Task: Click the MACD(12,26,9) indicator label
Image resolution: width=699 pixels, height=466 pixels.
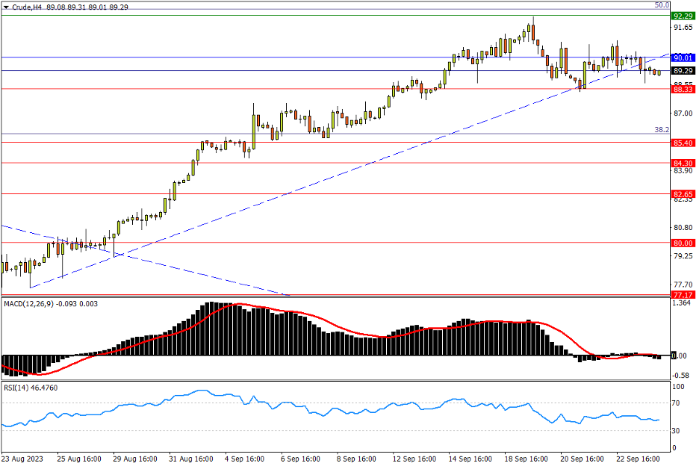Action: tap(30, 303)
